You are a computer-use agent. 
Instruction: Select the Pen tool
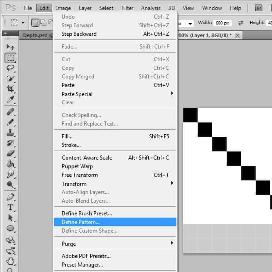pyautogui.click(x=10, y=197)
